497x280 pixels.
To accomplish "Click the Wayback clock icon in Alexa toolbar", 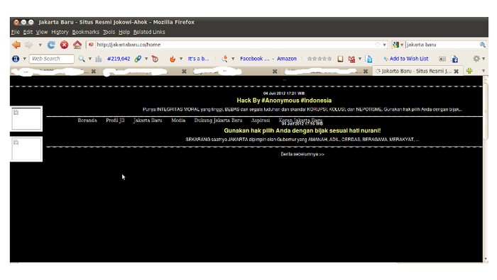I will (155, 59).
